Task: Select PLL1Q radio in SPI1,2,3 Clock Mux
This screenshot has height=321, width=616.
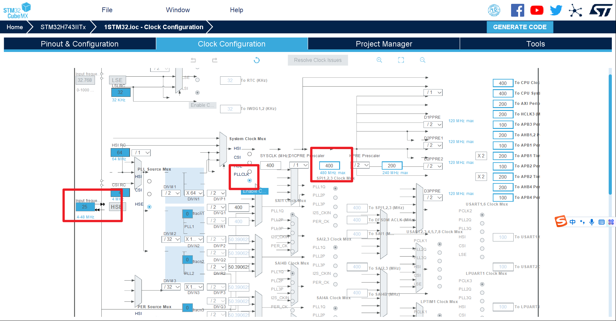Action: (335, 188)
